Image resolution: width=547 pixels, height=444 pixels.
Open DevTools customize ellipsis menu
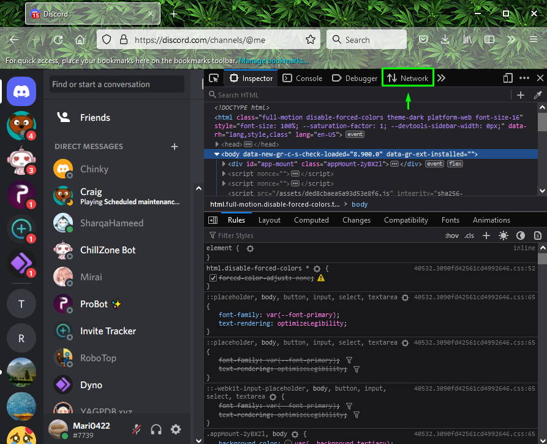click(524, 78)
